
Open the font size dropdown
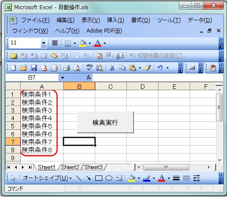pos(43,43)
